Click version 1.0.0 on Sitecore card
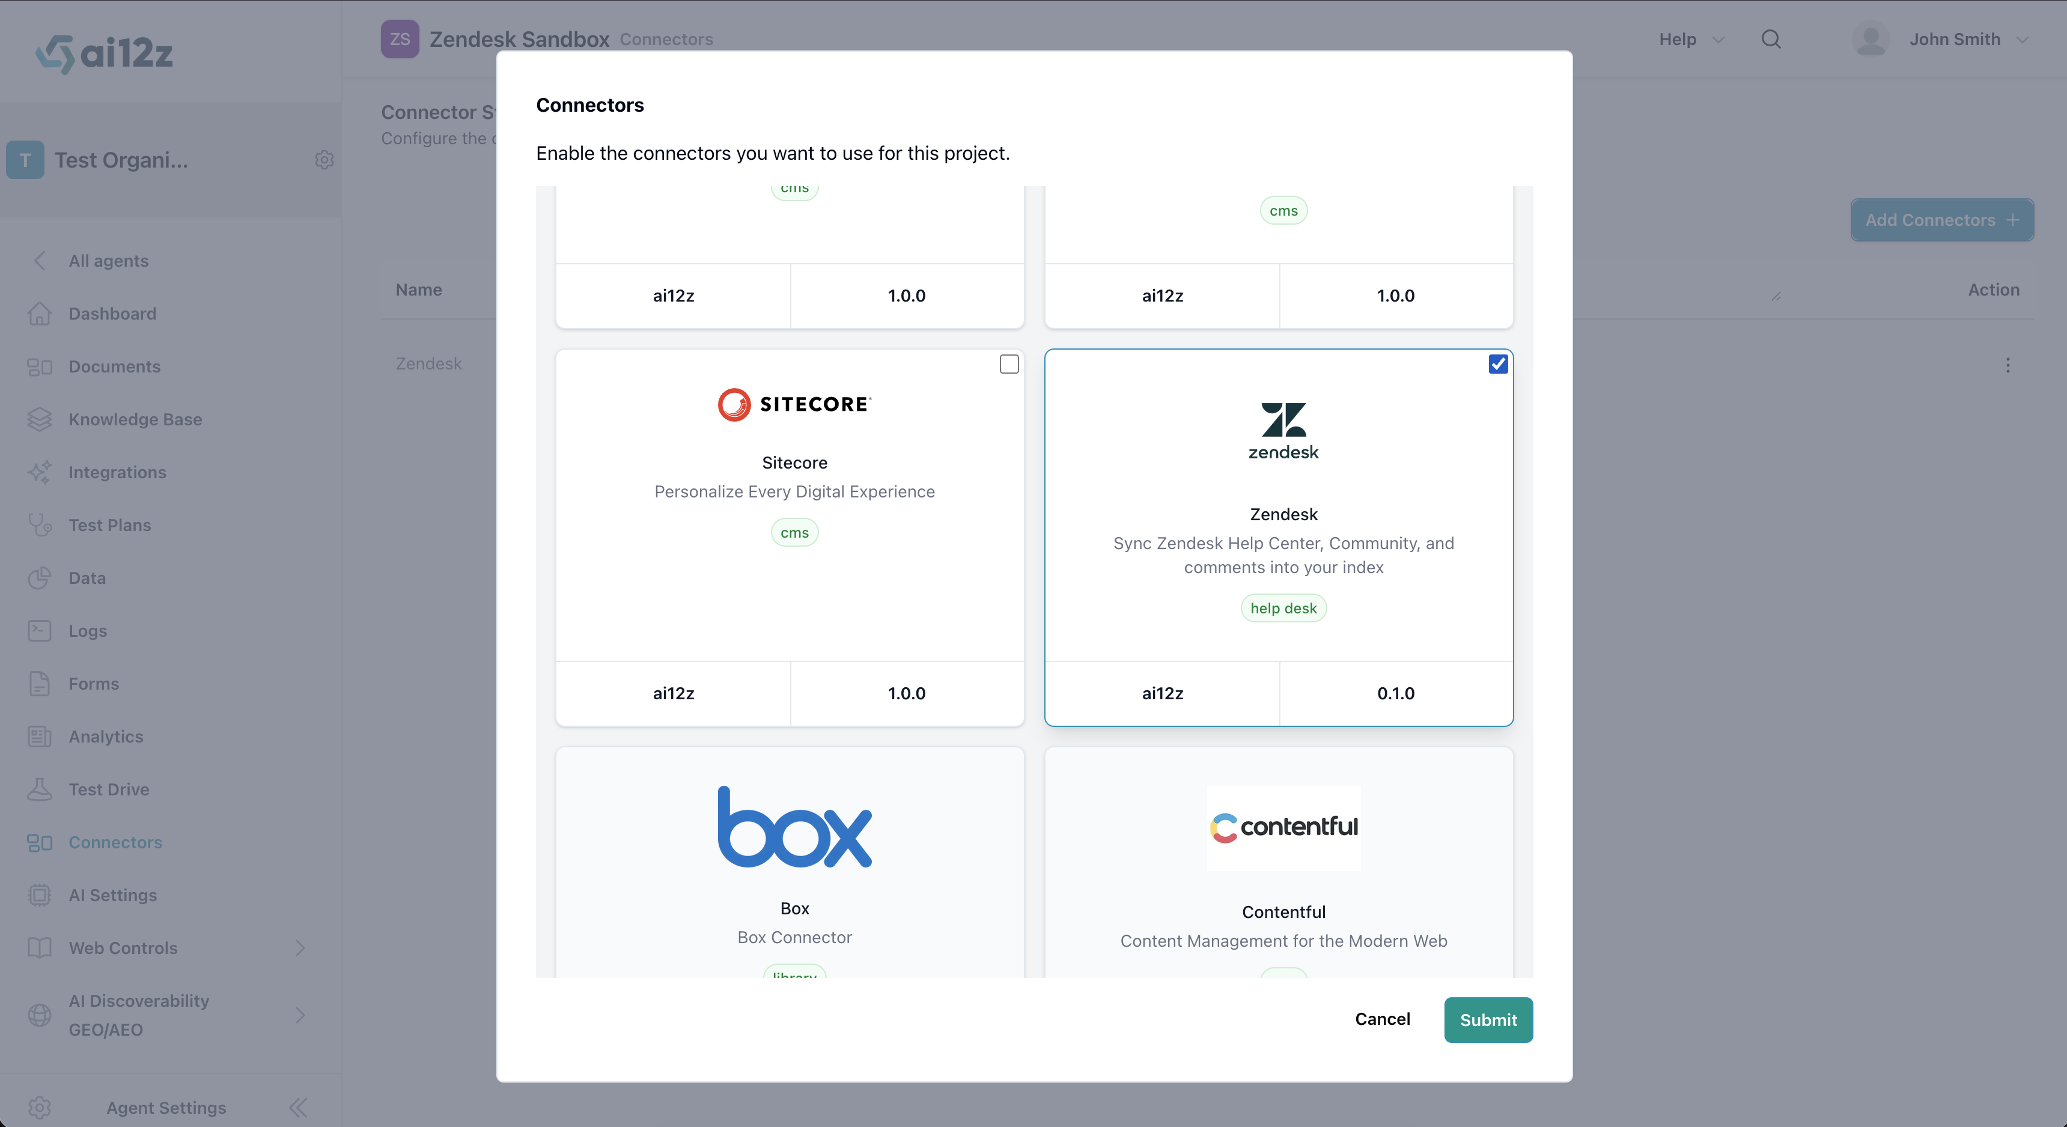This screenshot has width=2067, height=1127. click(907, 693)
